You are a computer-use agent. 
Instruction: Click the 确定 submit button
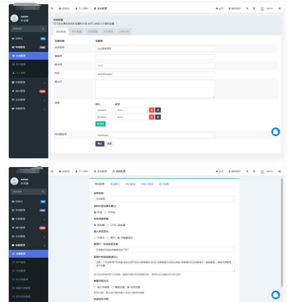(100, 144)
